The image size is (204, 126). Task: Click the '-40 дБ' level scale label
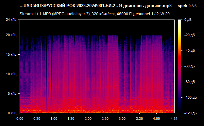tap(189, 50)
